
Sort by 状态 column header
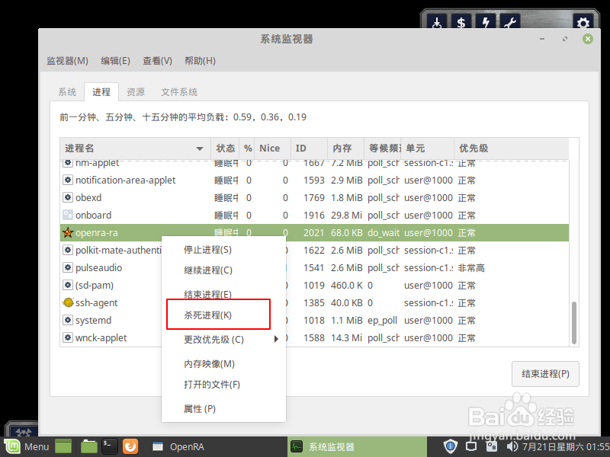pyautogui.click(x=225, y=148)
